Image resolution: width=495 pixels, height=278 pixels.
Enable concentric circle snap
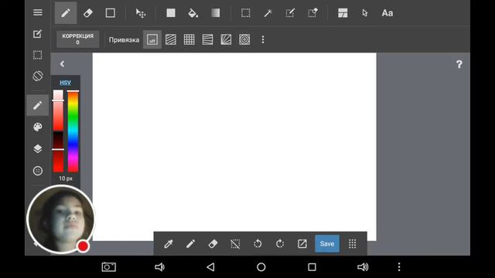(244, 39)
